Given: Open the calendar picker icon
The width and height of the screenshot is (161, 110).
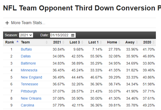Looking at the screenshot, I should pos(73,35).
